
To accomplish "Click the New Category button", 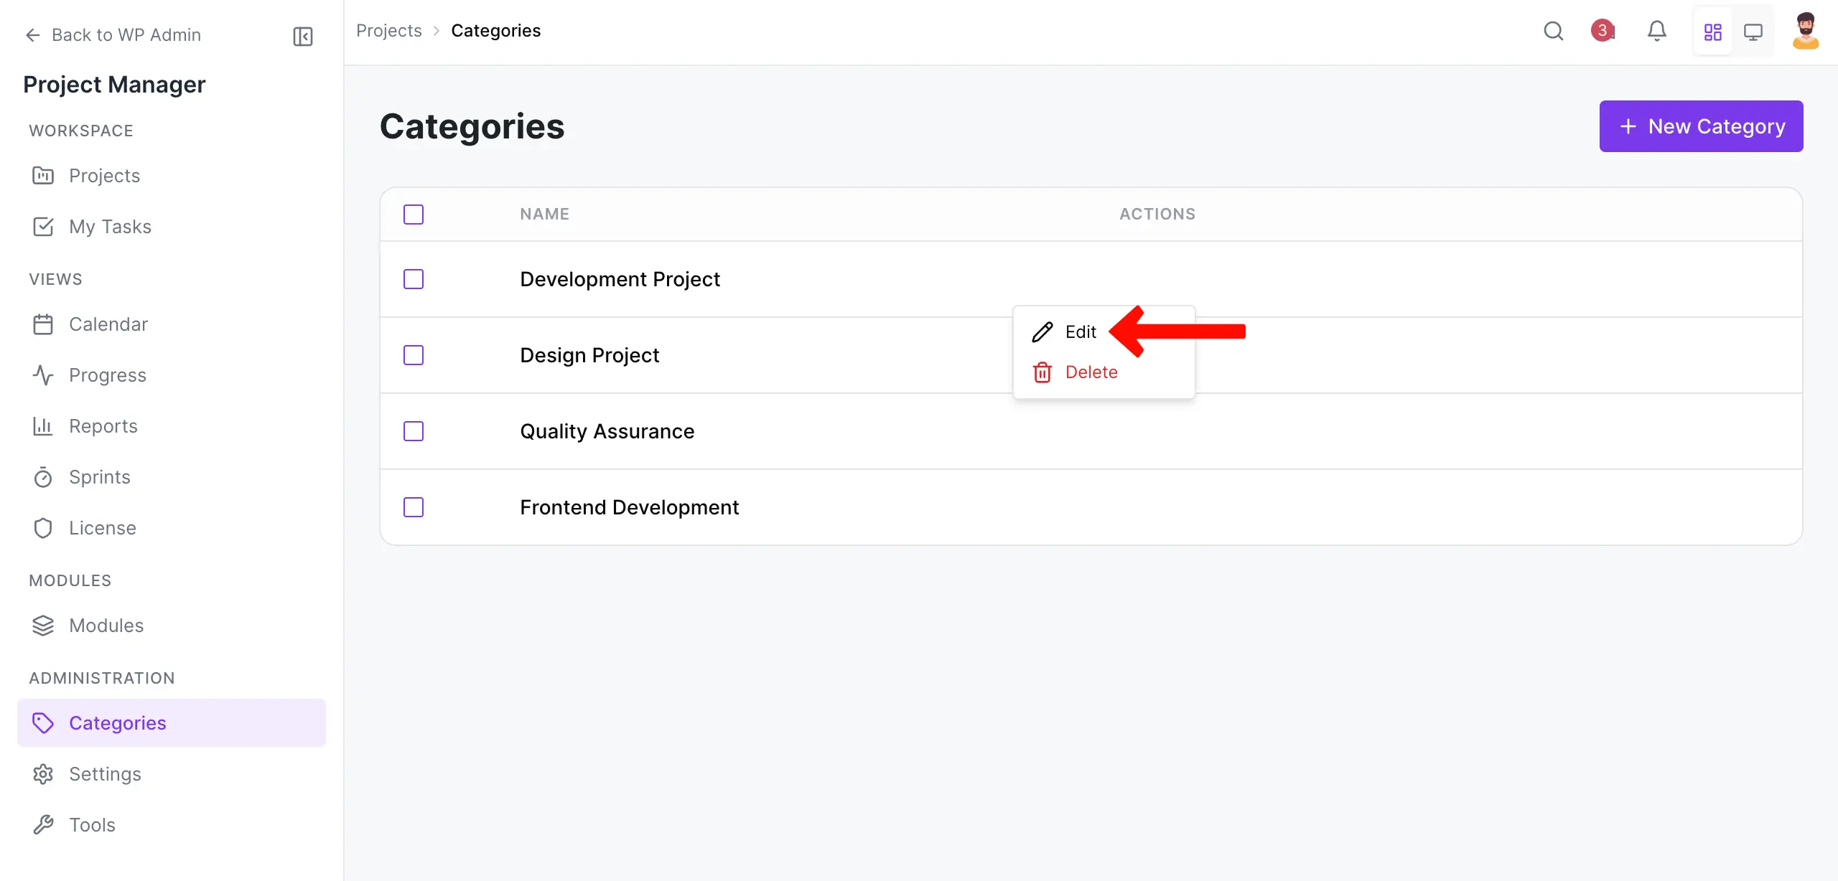I will tap(1702, 126).
